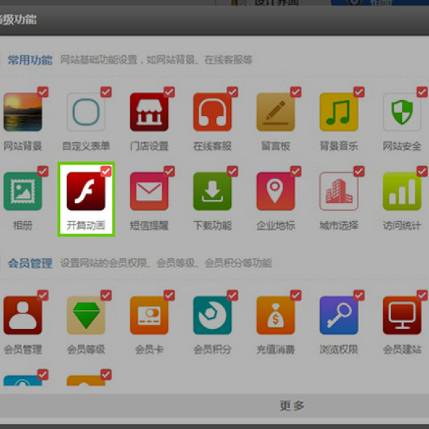Open the 会员管理 person icon
The width and height of the screenshot is (429, 429).
[x=23, y=315]
